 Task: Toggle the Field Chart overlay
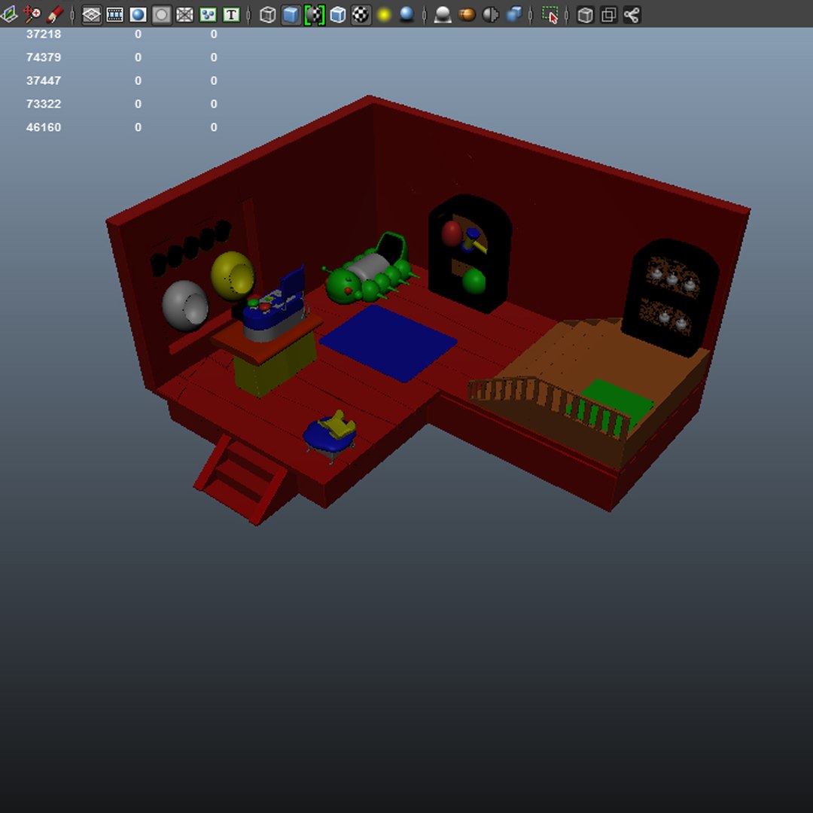pos(184,14)
